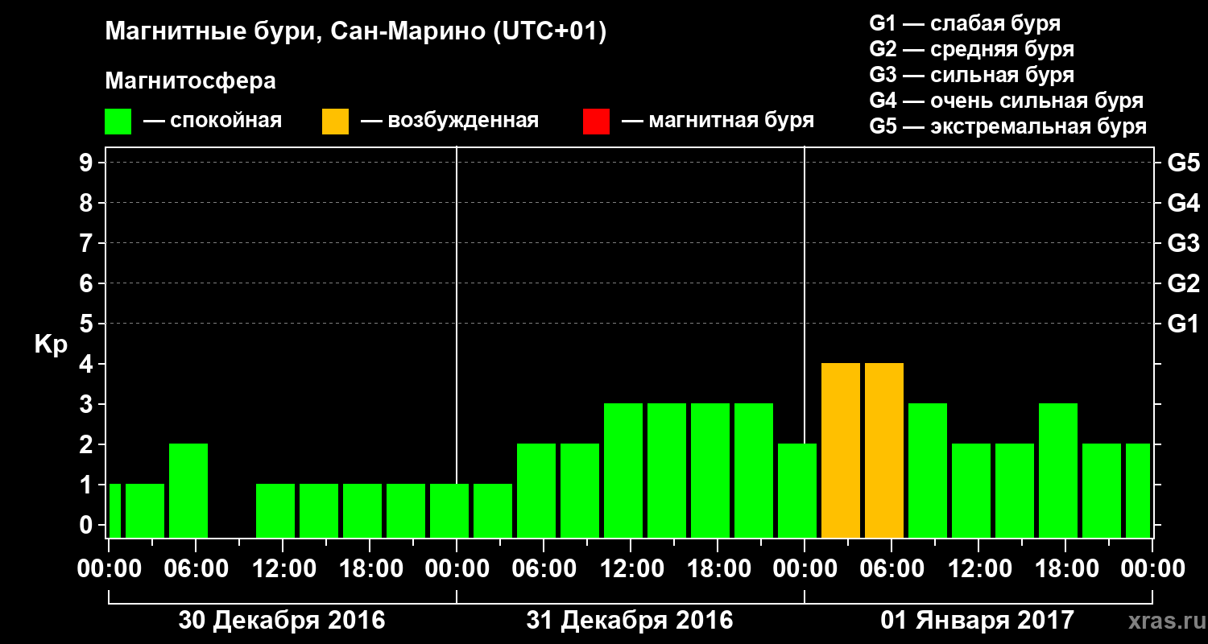
Task: Click the '01 Января 2017' date label
Action: pos(978,621)
